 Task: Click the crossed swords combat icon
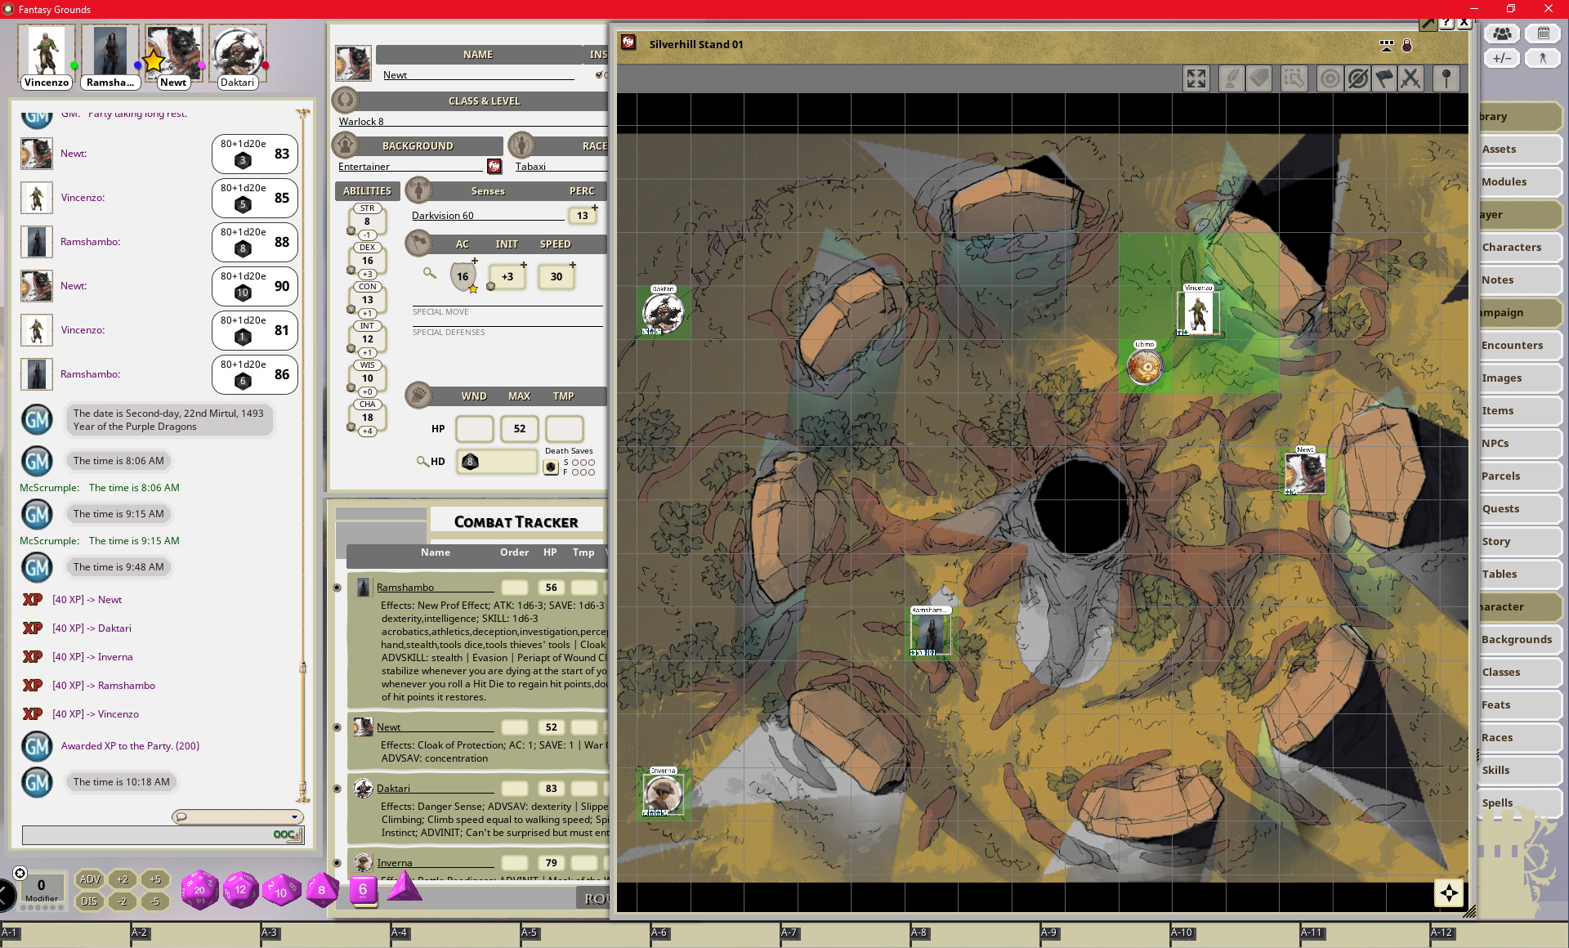(x=1410, y=78)
